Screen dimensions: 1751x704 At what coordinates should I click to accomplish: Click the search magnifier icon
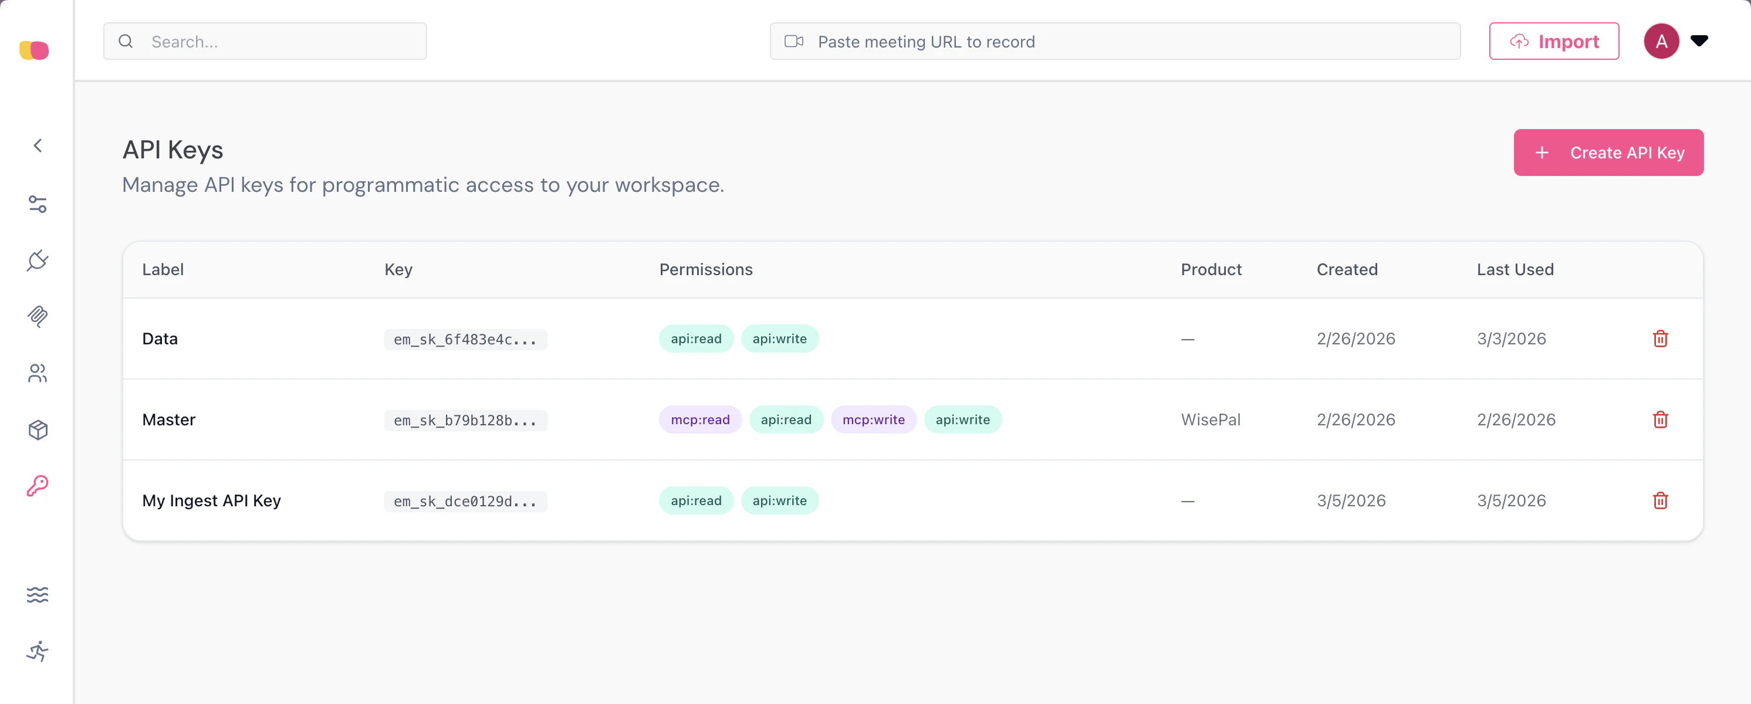click(126, 42)
